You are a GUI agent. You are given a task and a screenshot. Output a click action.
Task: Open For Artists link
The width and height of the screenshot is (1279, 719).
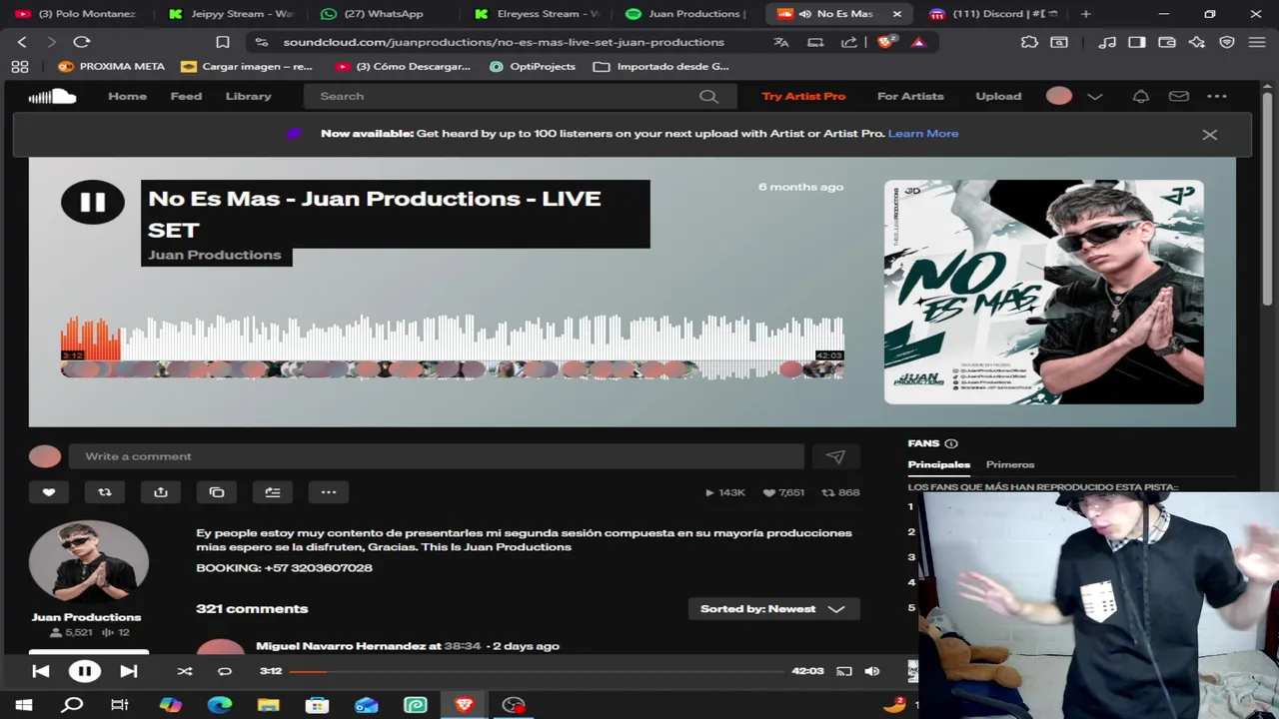910,96
